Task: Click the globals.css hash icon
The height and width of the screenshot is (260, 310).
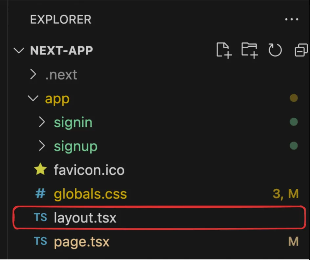Action: coord(40,194)
